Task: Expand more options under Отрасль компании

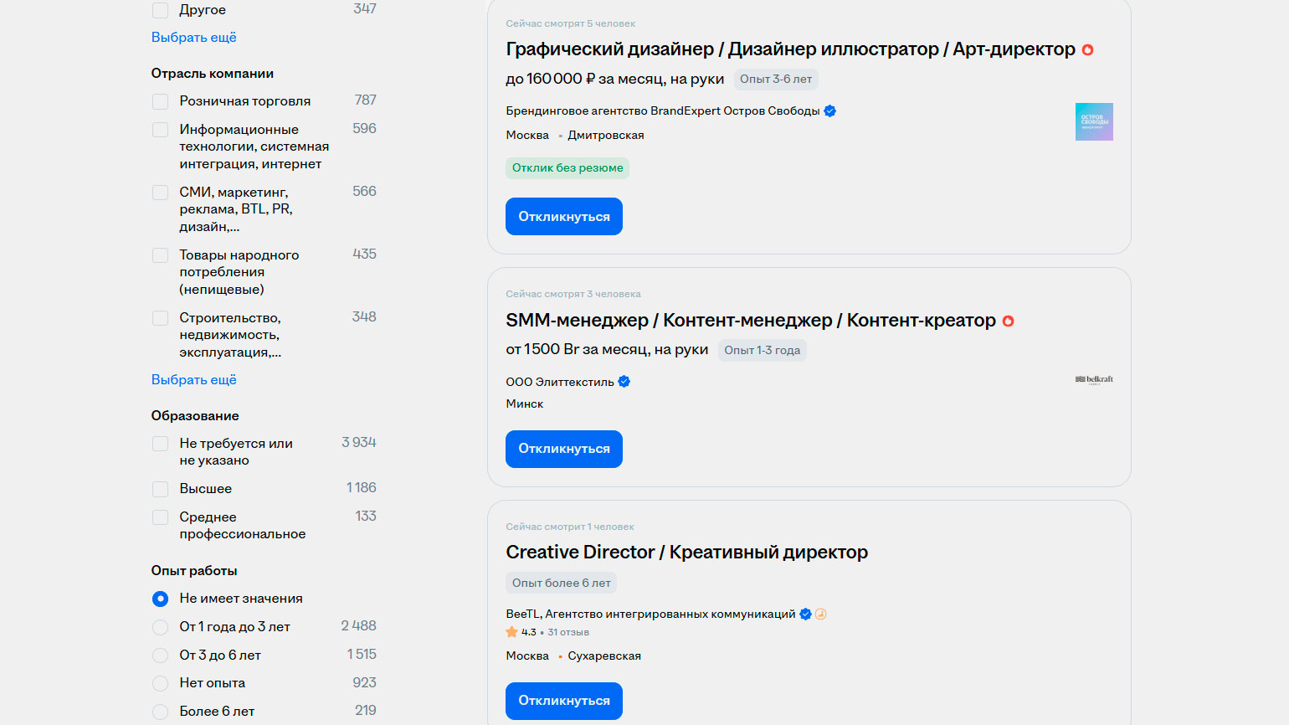Action: 193,380
